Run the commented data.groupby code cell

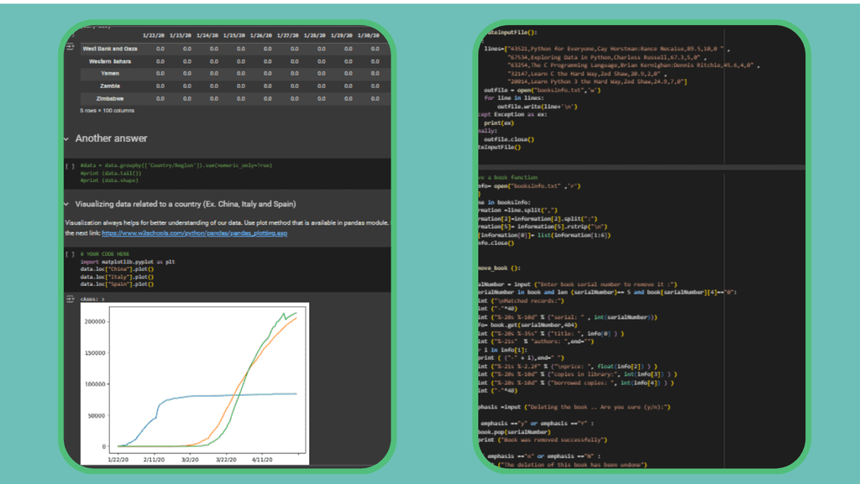pyautogui.click(x=71, y=166)
